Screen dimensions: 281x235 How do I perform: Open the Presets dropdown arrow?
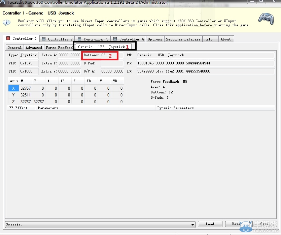(x=192, y=225)
